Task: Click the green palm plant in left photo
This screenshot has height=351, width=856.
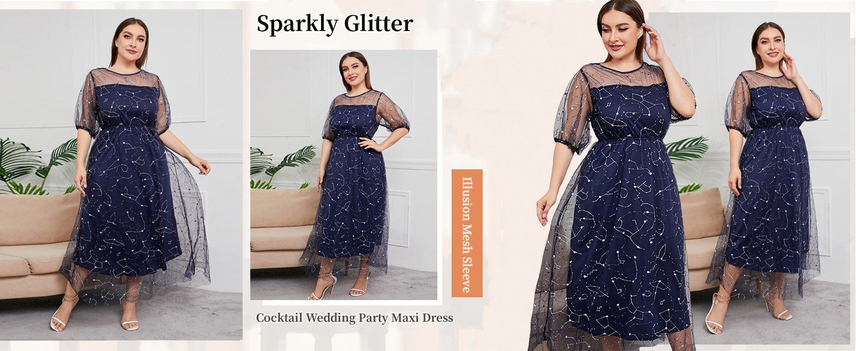Action: [x=38, y=167]
